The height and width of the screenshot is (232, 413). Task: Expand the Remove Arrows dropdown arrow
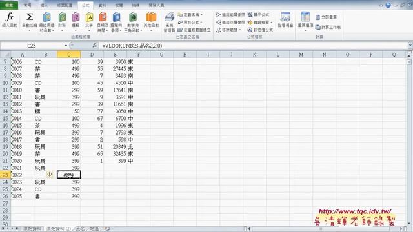pyautogui.click(x=240, y=30)
